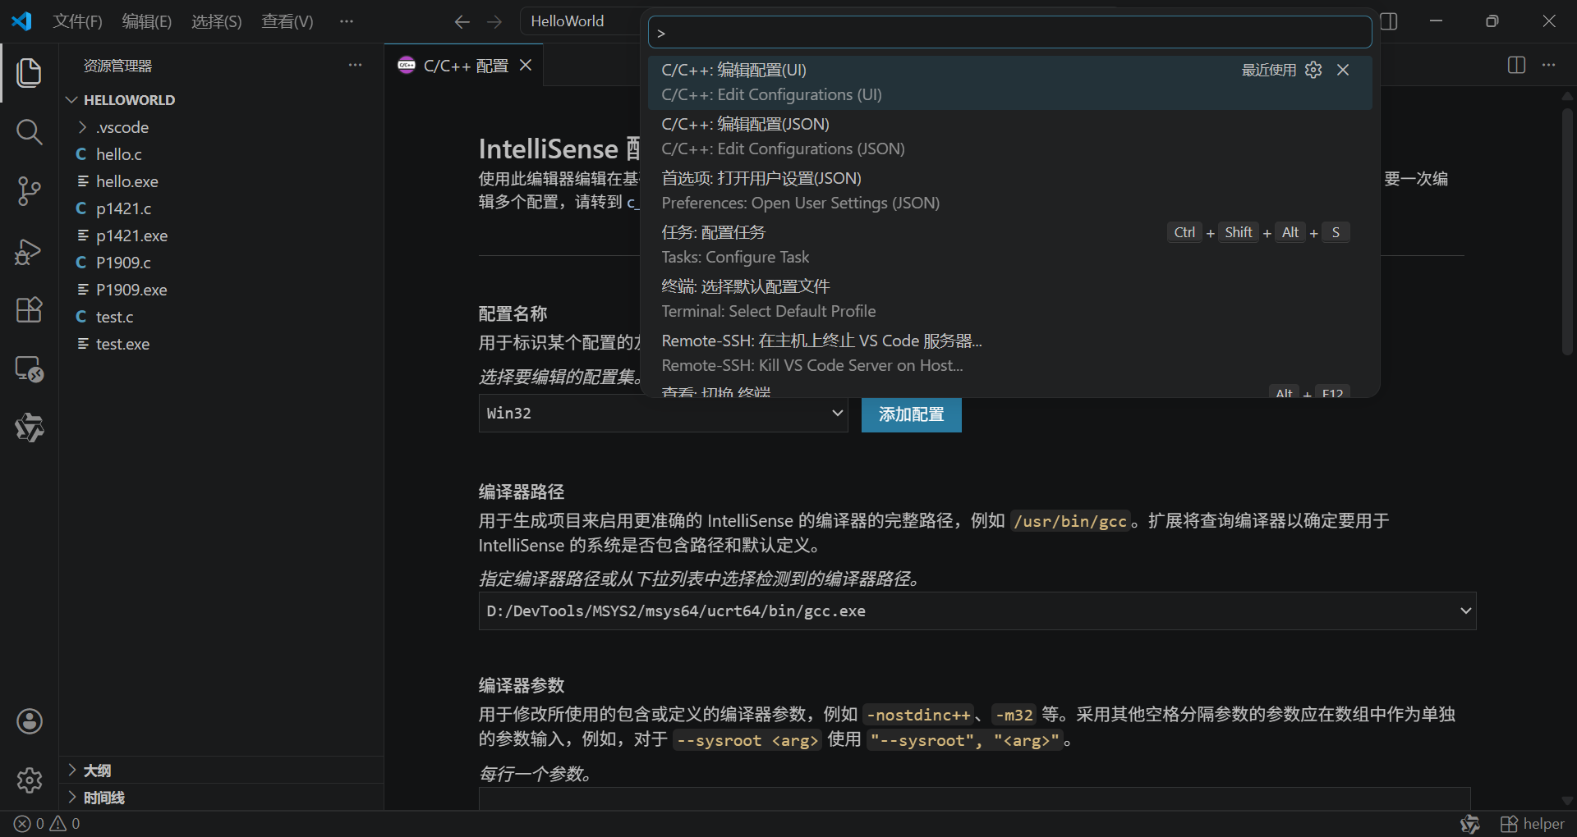Open the Explorer view in activity bar

[x=30, y=73]
